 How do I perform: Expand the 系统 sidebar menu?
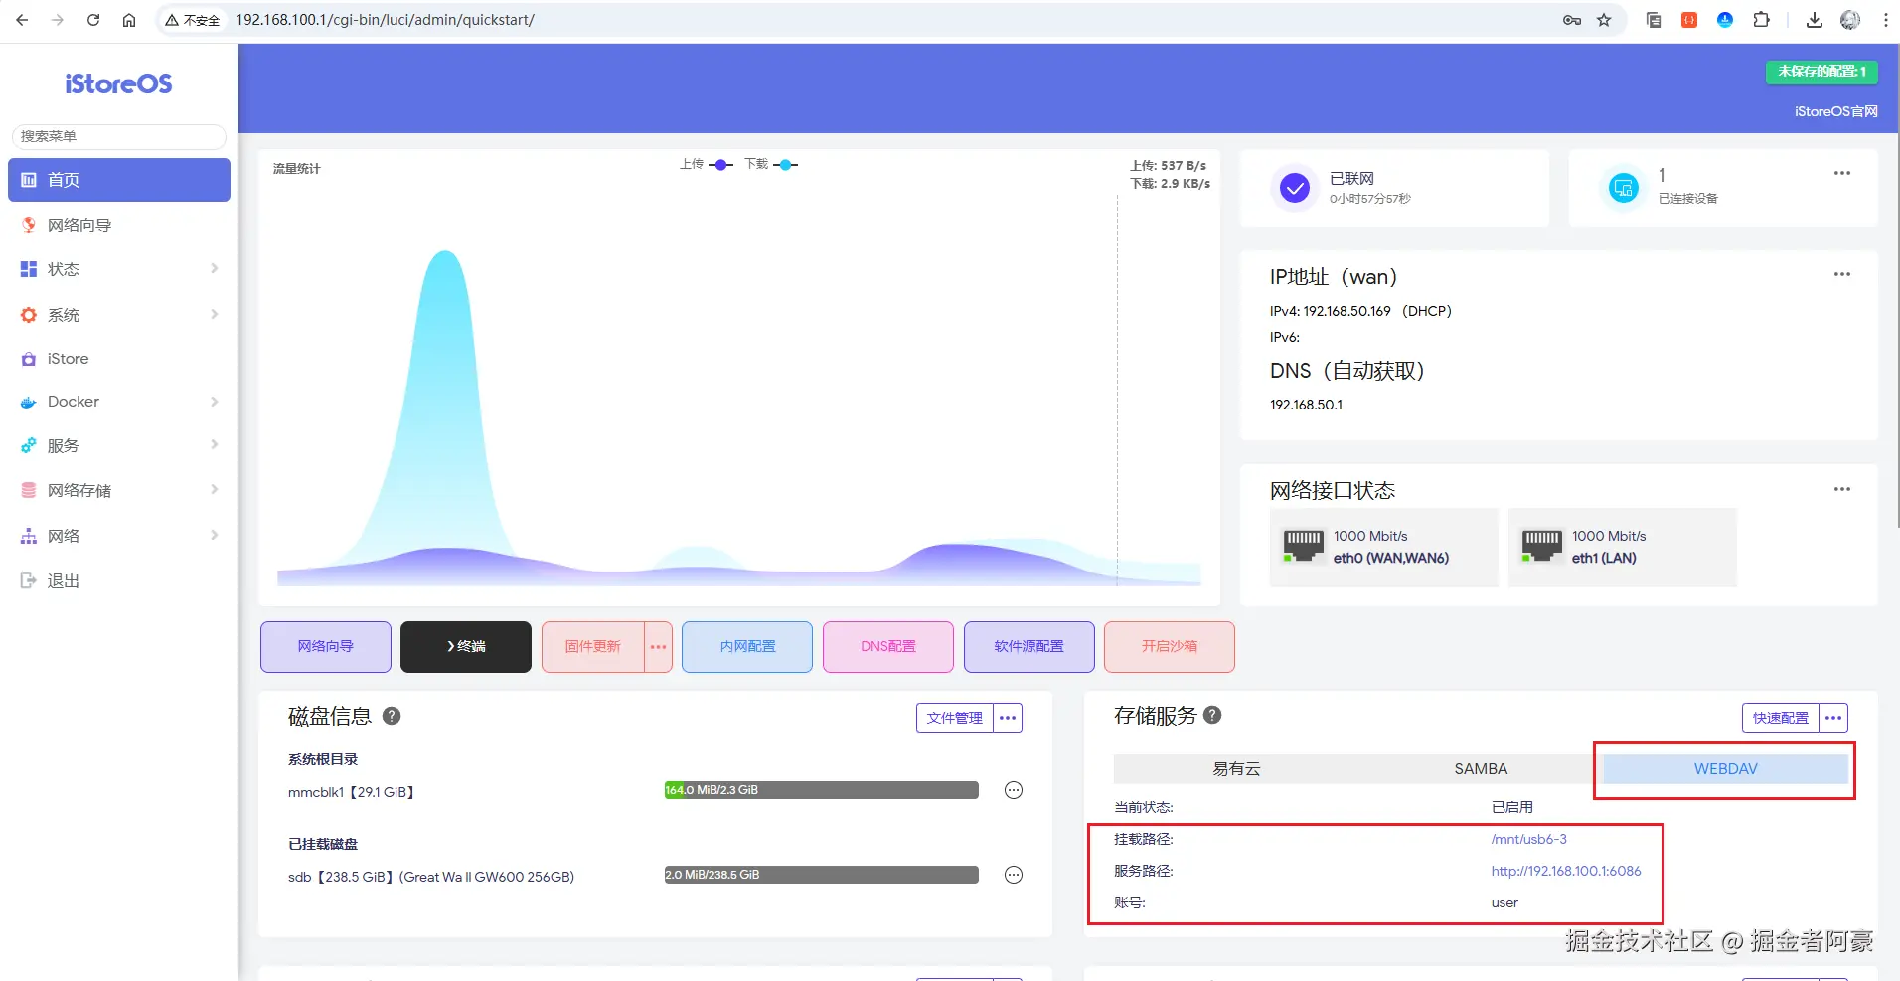coord(119,315)
